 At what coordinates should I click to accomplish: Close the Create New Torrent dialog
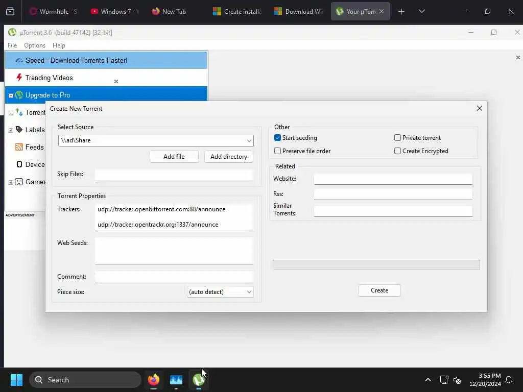[479, 108]
